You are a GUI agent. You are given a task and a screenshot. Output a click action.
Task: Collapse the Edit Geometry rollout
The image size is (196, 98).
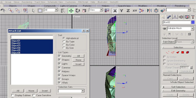[178, 91]
